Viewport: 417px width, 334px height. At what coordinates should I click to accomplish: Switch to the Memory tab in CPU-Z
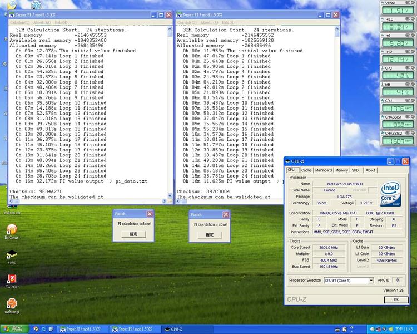pos(342,170)
